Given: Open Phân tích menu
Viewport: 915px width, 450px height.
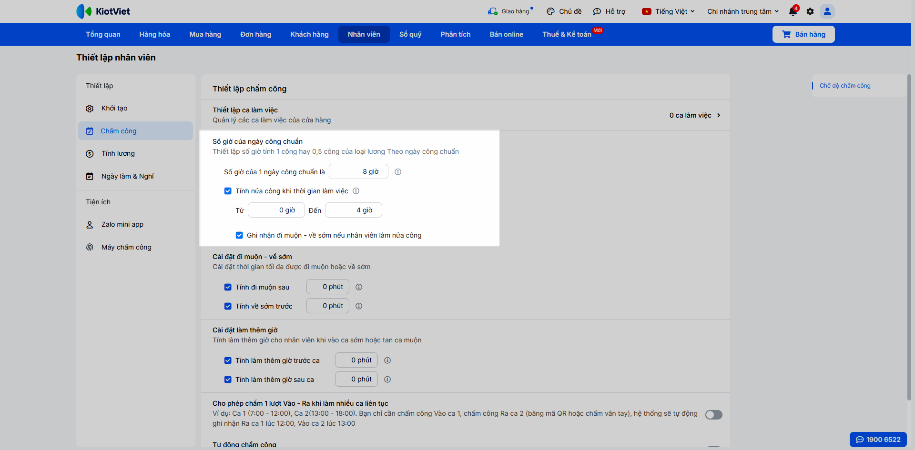Looking at the screenshot, I should (456, 34).
